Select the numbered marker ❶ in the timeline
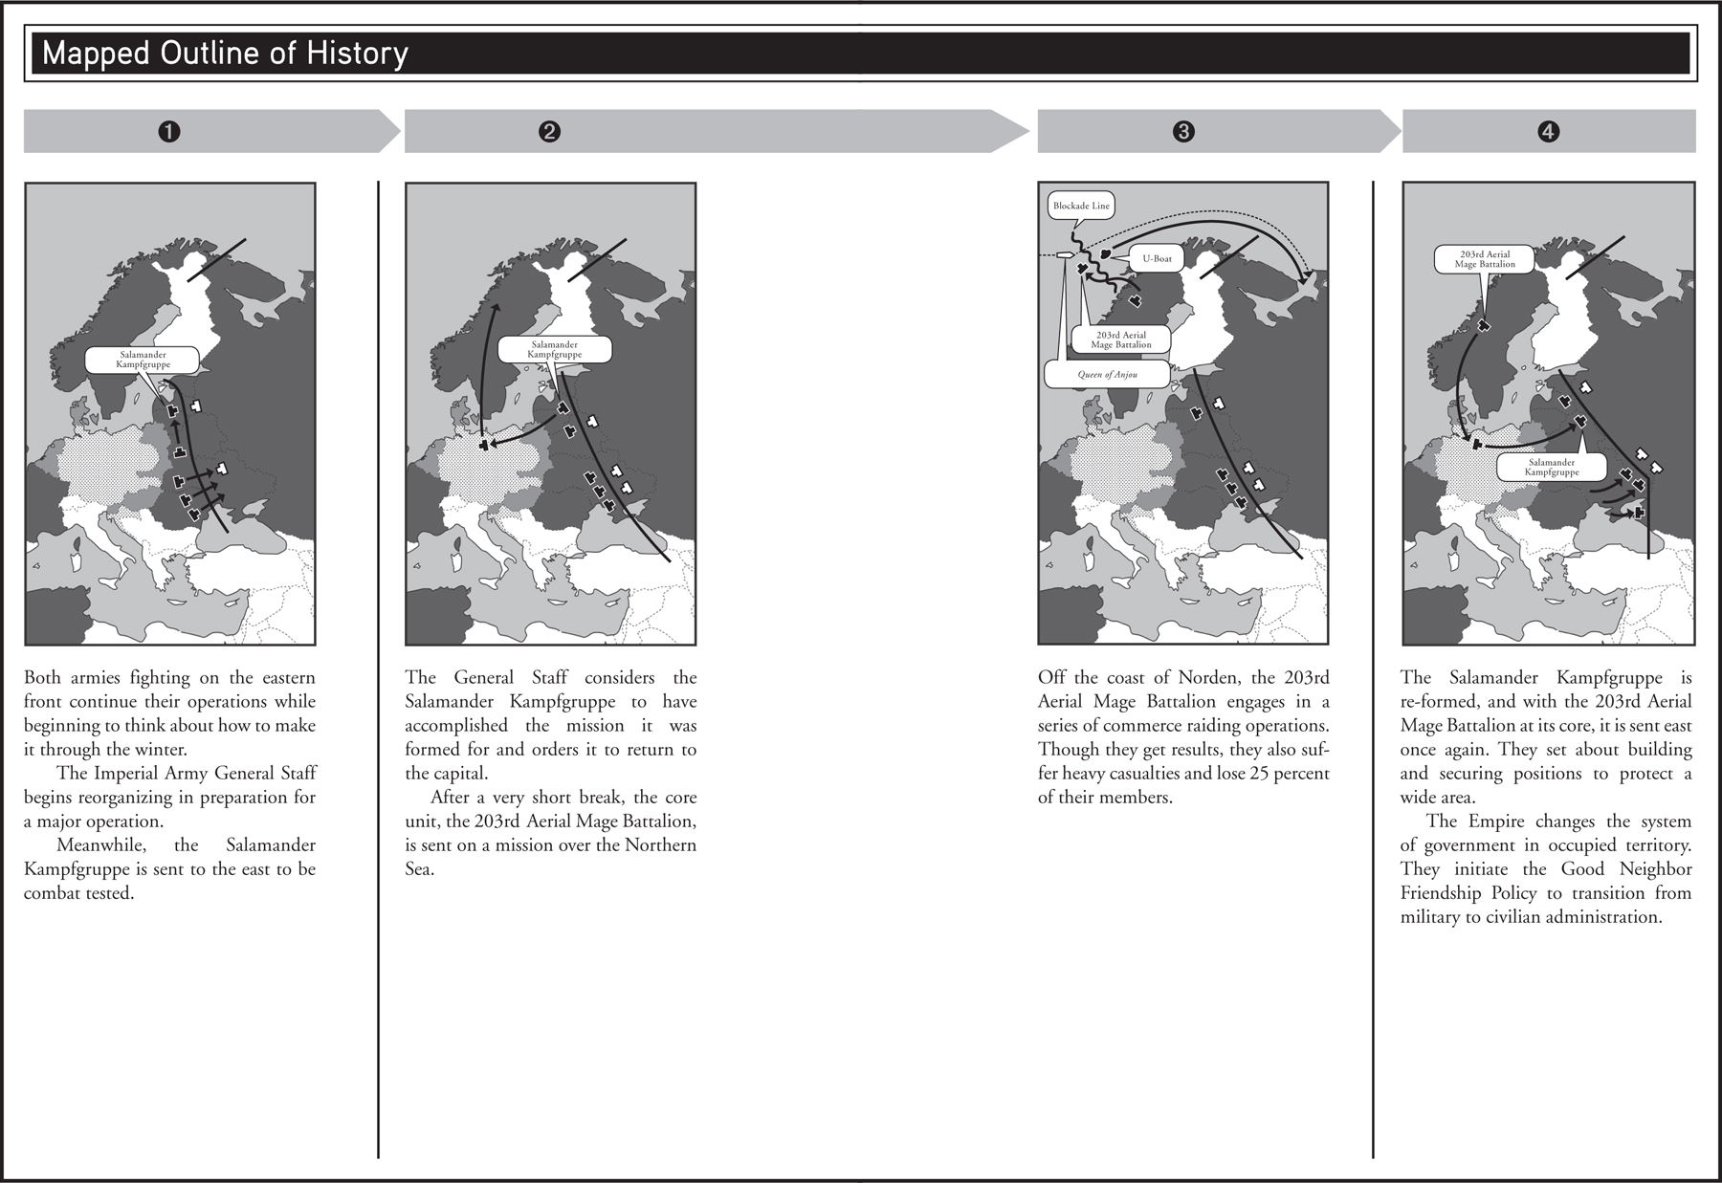Image resolution: width=1722 pixels, height=1183 pixels. pyautogui.click(x=167, y=133)
